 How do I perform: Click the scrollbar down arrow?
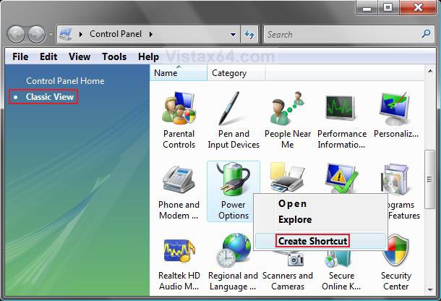point(430,289)
